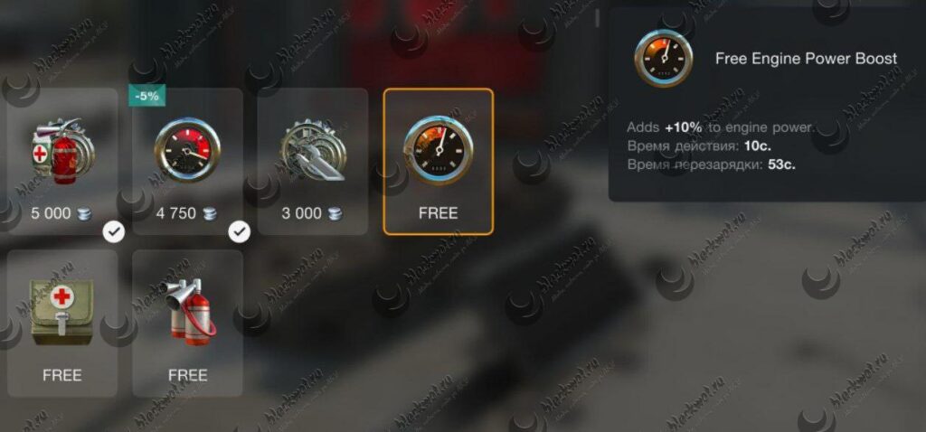Select the gear and wrench repair kit icon

(312, 150)
